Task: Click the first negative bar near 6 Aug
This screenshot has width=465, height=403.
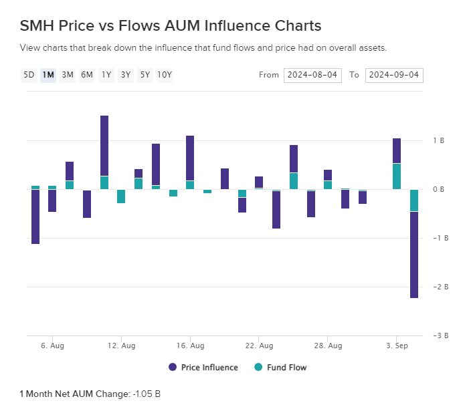Action: (x=35, y=217)
